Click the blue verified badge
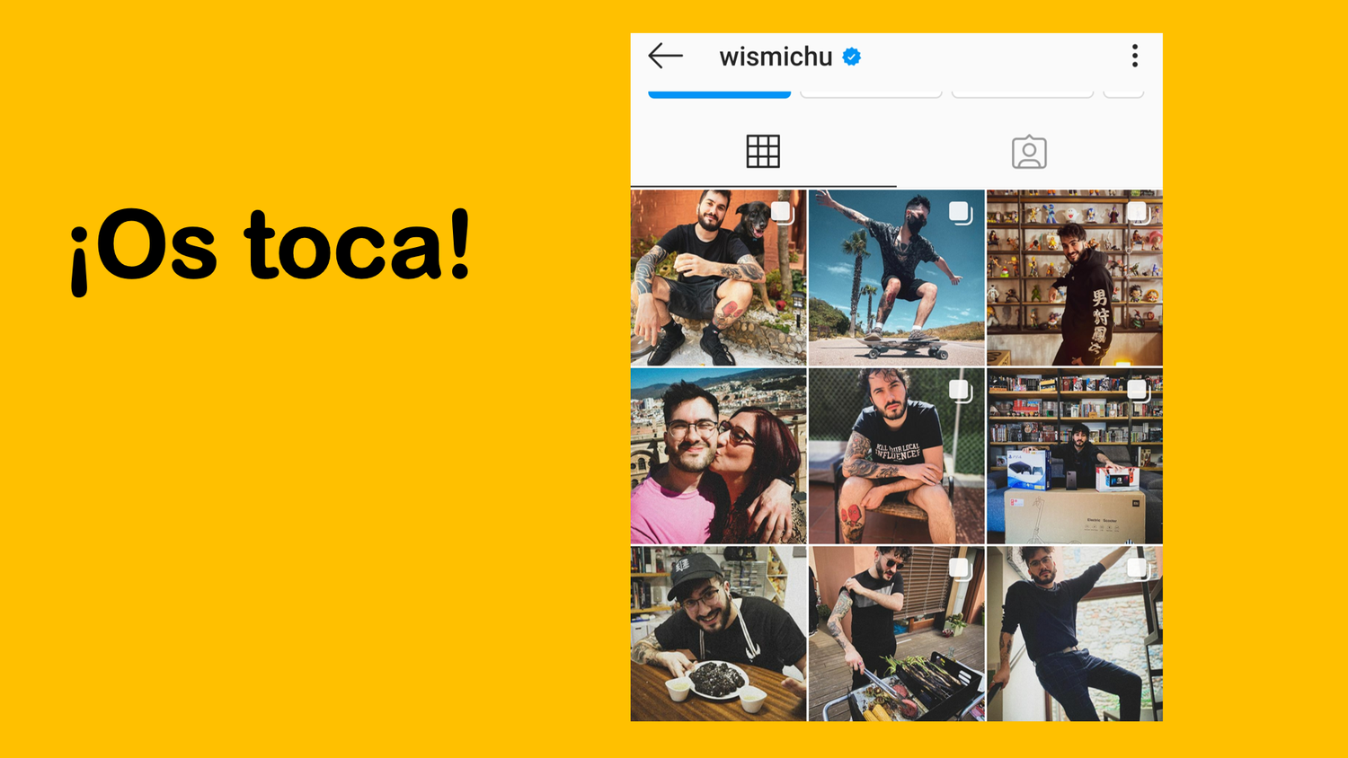The height and width of the screenshot is (758, 1348). point(852,57)
